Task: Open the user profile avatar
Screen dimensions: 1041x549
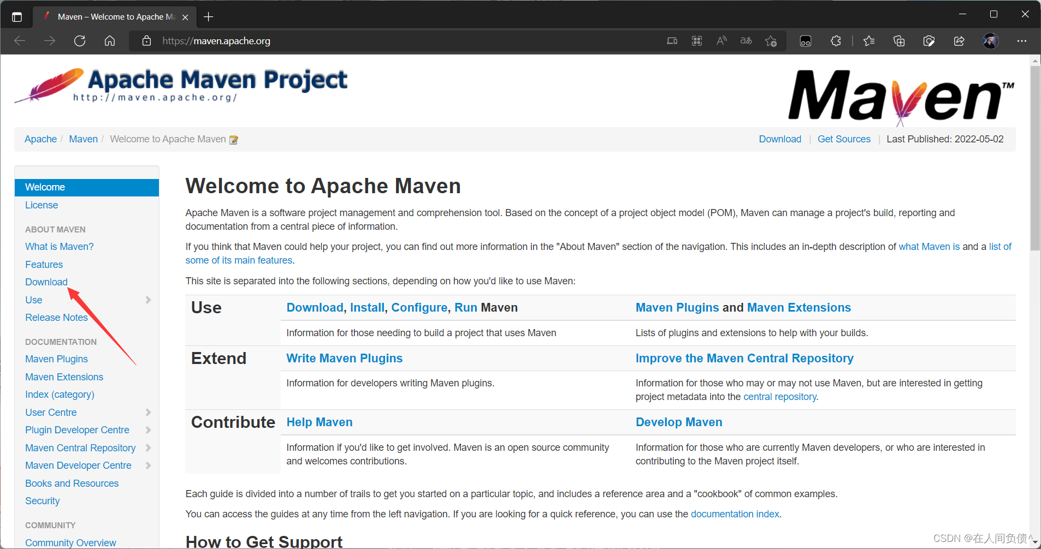Action: point(991,41)
